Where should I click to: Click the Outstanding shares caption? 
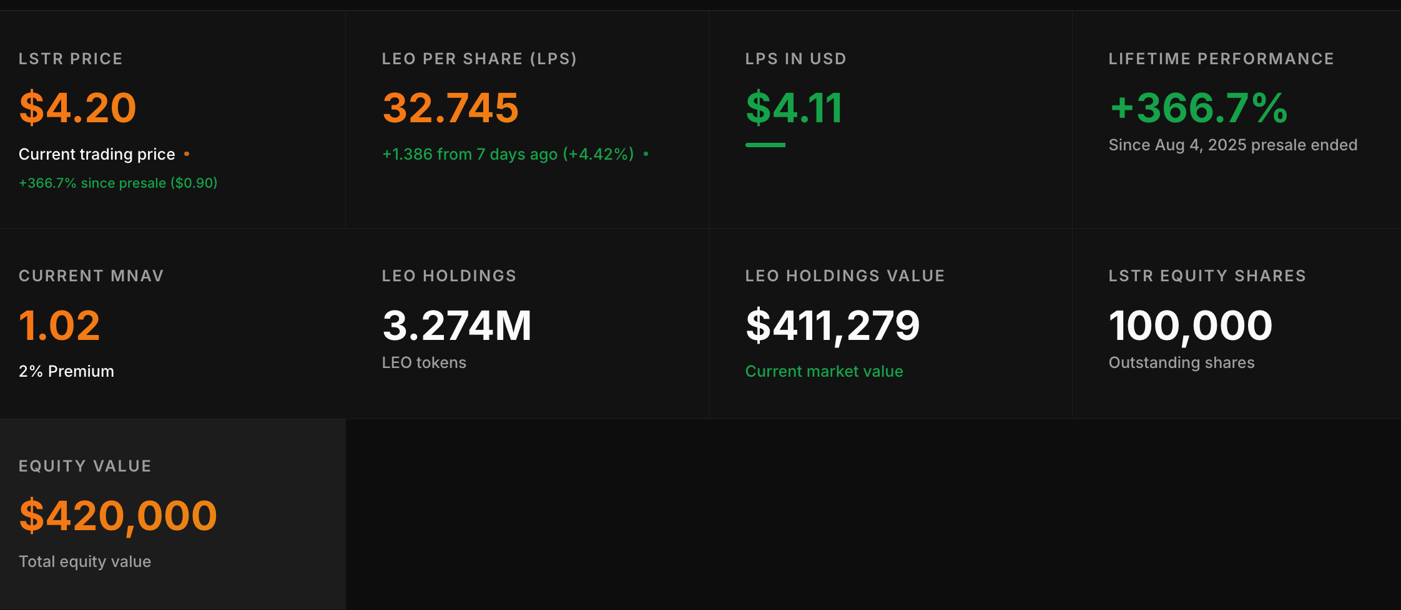click(x=1181, y=362)
